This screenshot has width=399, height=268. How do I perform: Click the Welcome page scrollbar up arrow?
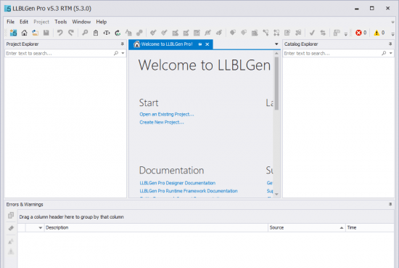pyautogui.click(x=276, y=53)
